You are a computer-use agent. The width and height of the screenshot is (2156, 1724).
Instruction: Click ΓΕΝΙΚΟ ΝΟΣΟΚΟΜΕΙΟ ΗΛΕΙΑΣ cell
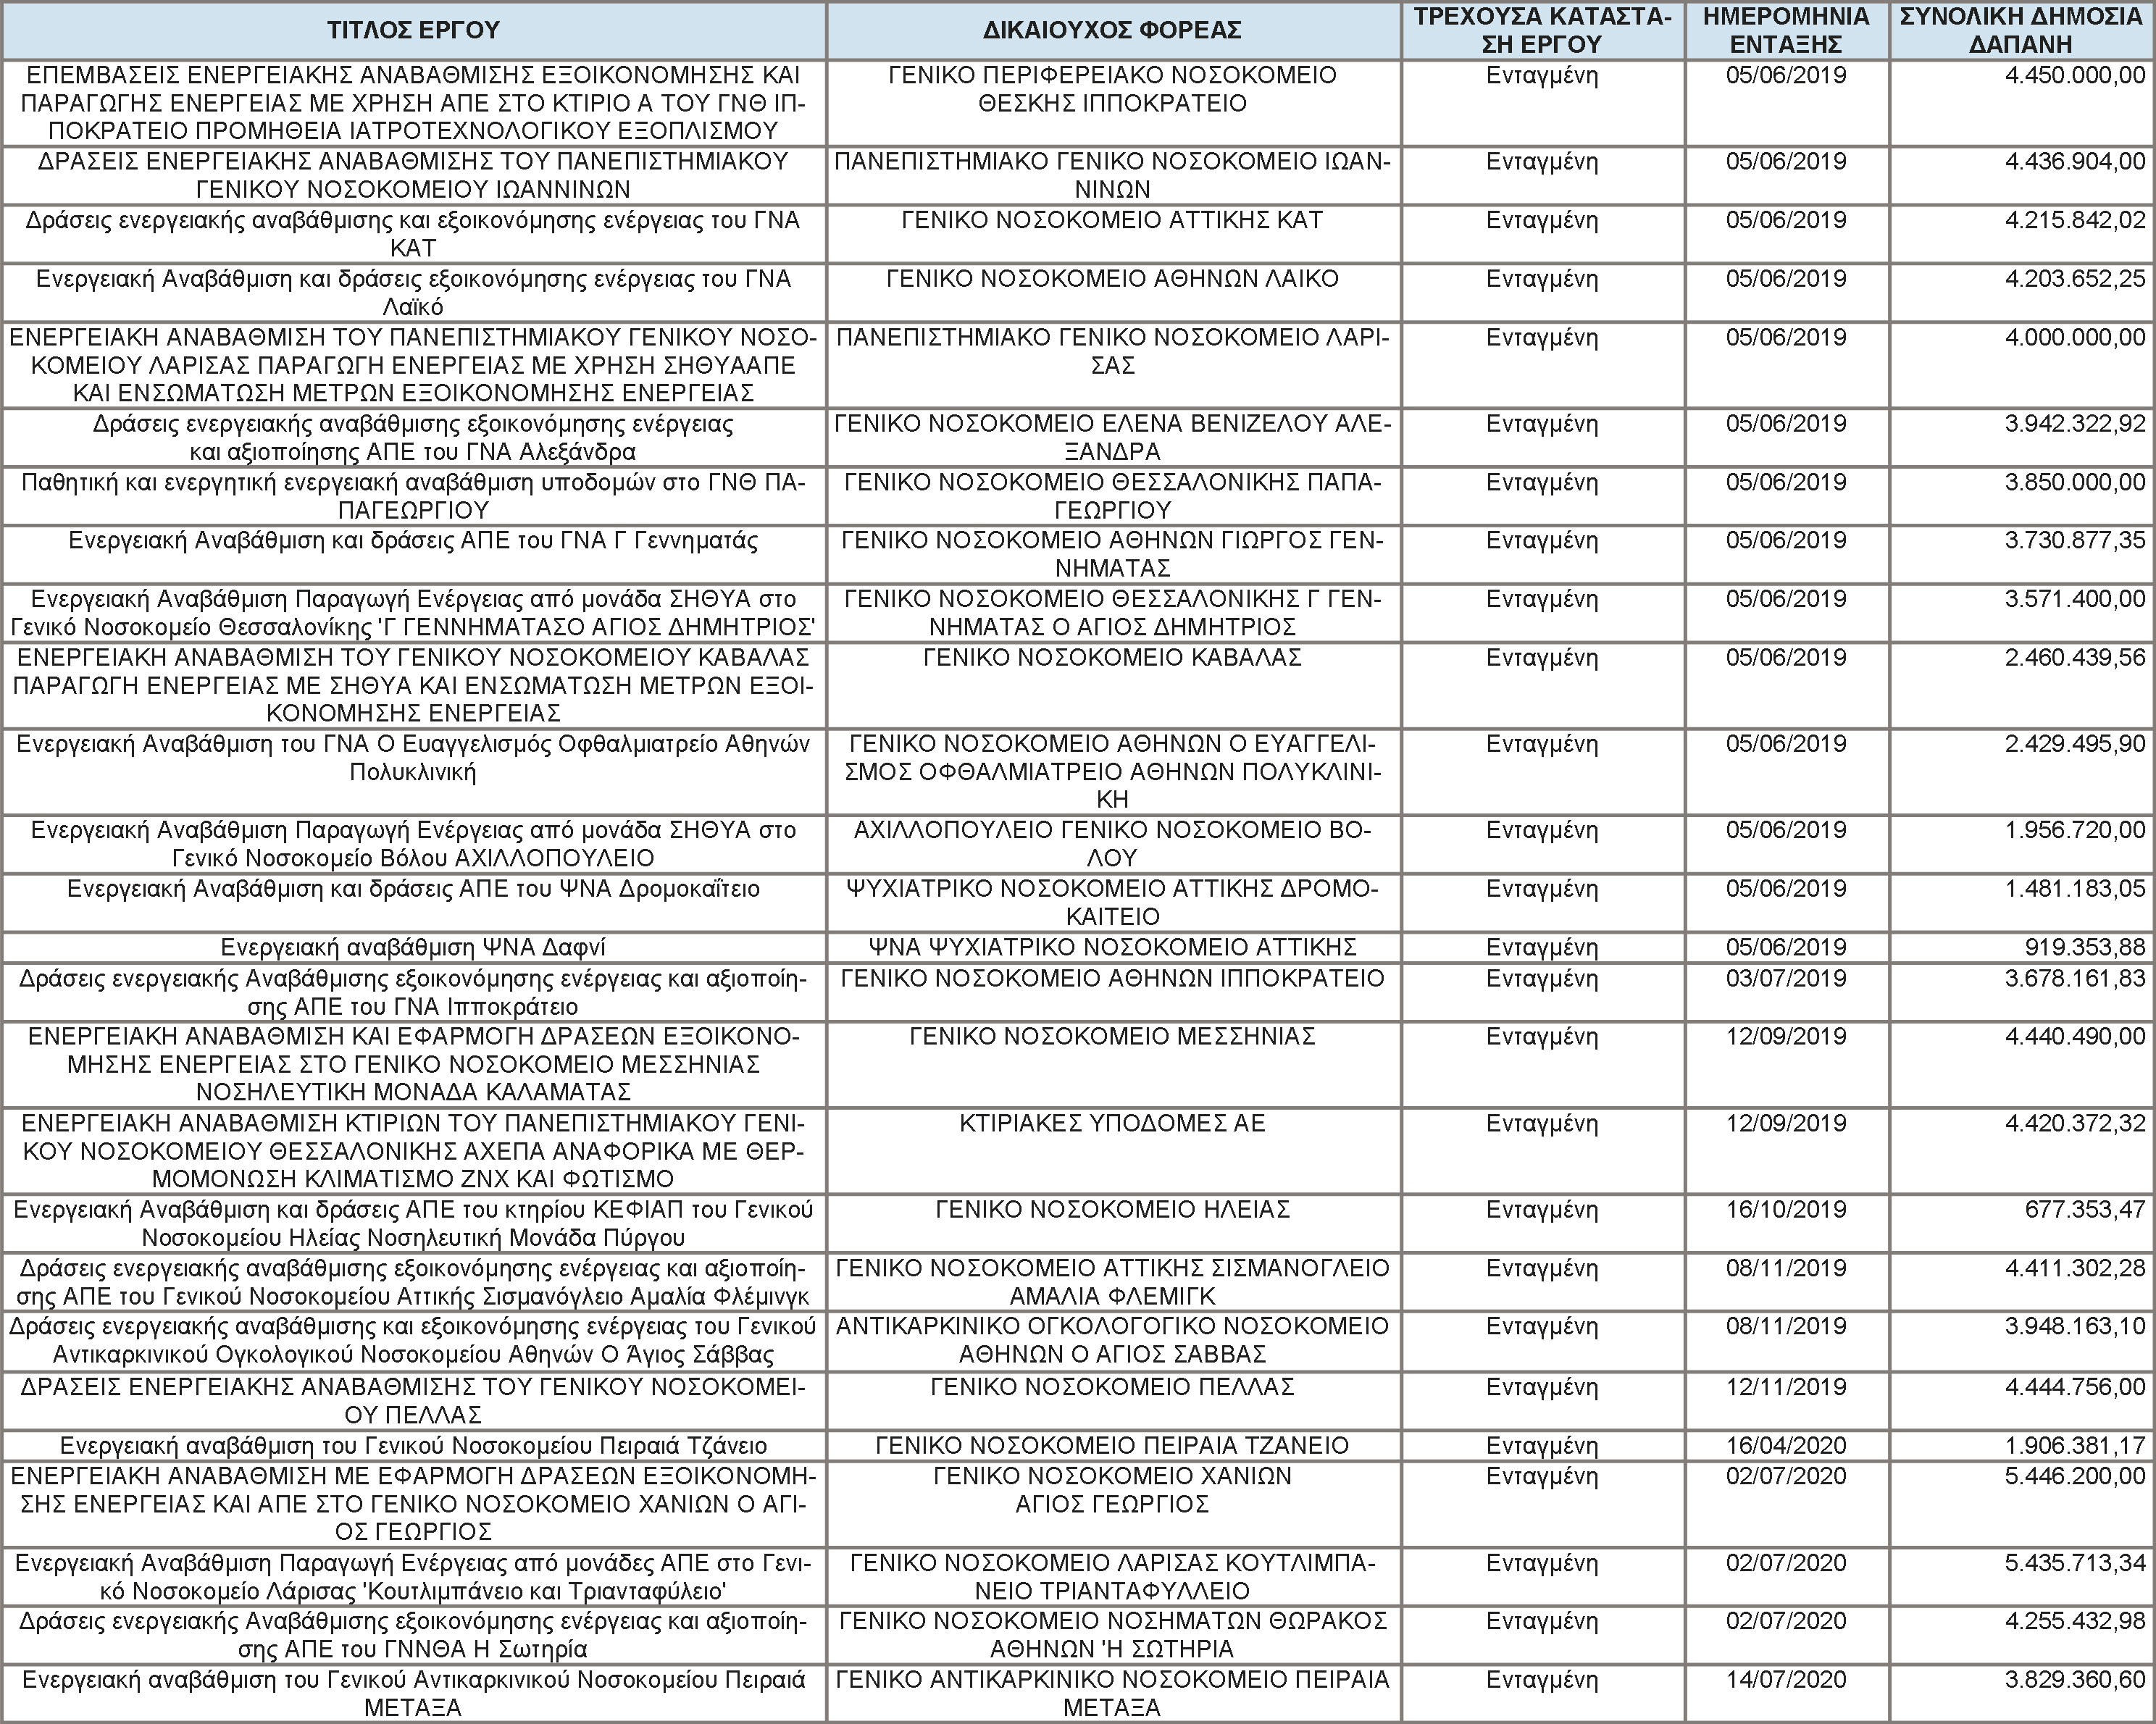[1112, 1210]
